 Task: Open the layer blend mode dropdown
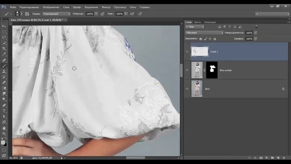tap(204, 33)
